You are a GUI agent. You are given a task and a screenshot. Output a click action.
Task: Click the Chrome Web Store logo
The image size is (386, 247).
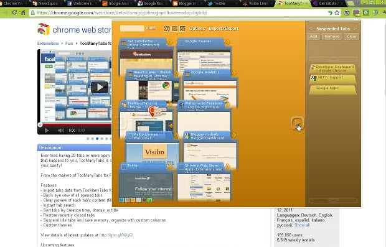click(44, 29)
